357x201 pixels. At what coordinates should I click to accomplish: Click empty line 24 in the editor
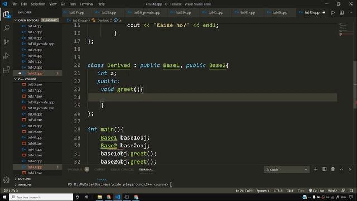coord(212,97)
